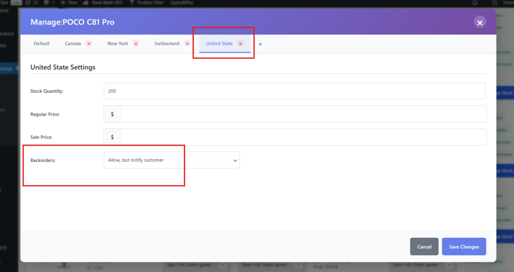514x272 pixels.
Task: Click the New item in admin bar
Action: pos(69,3)
